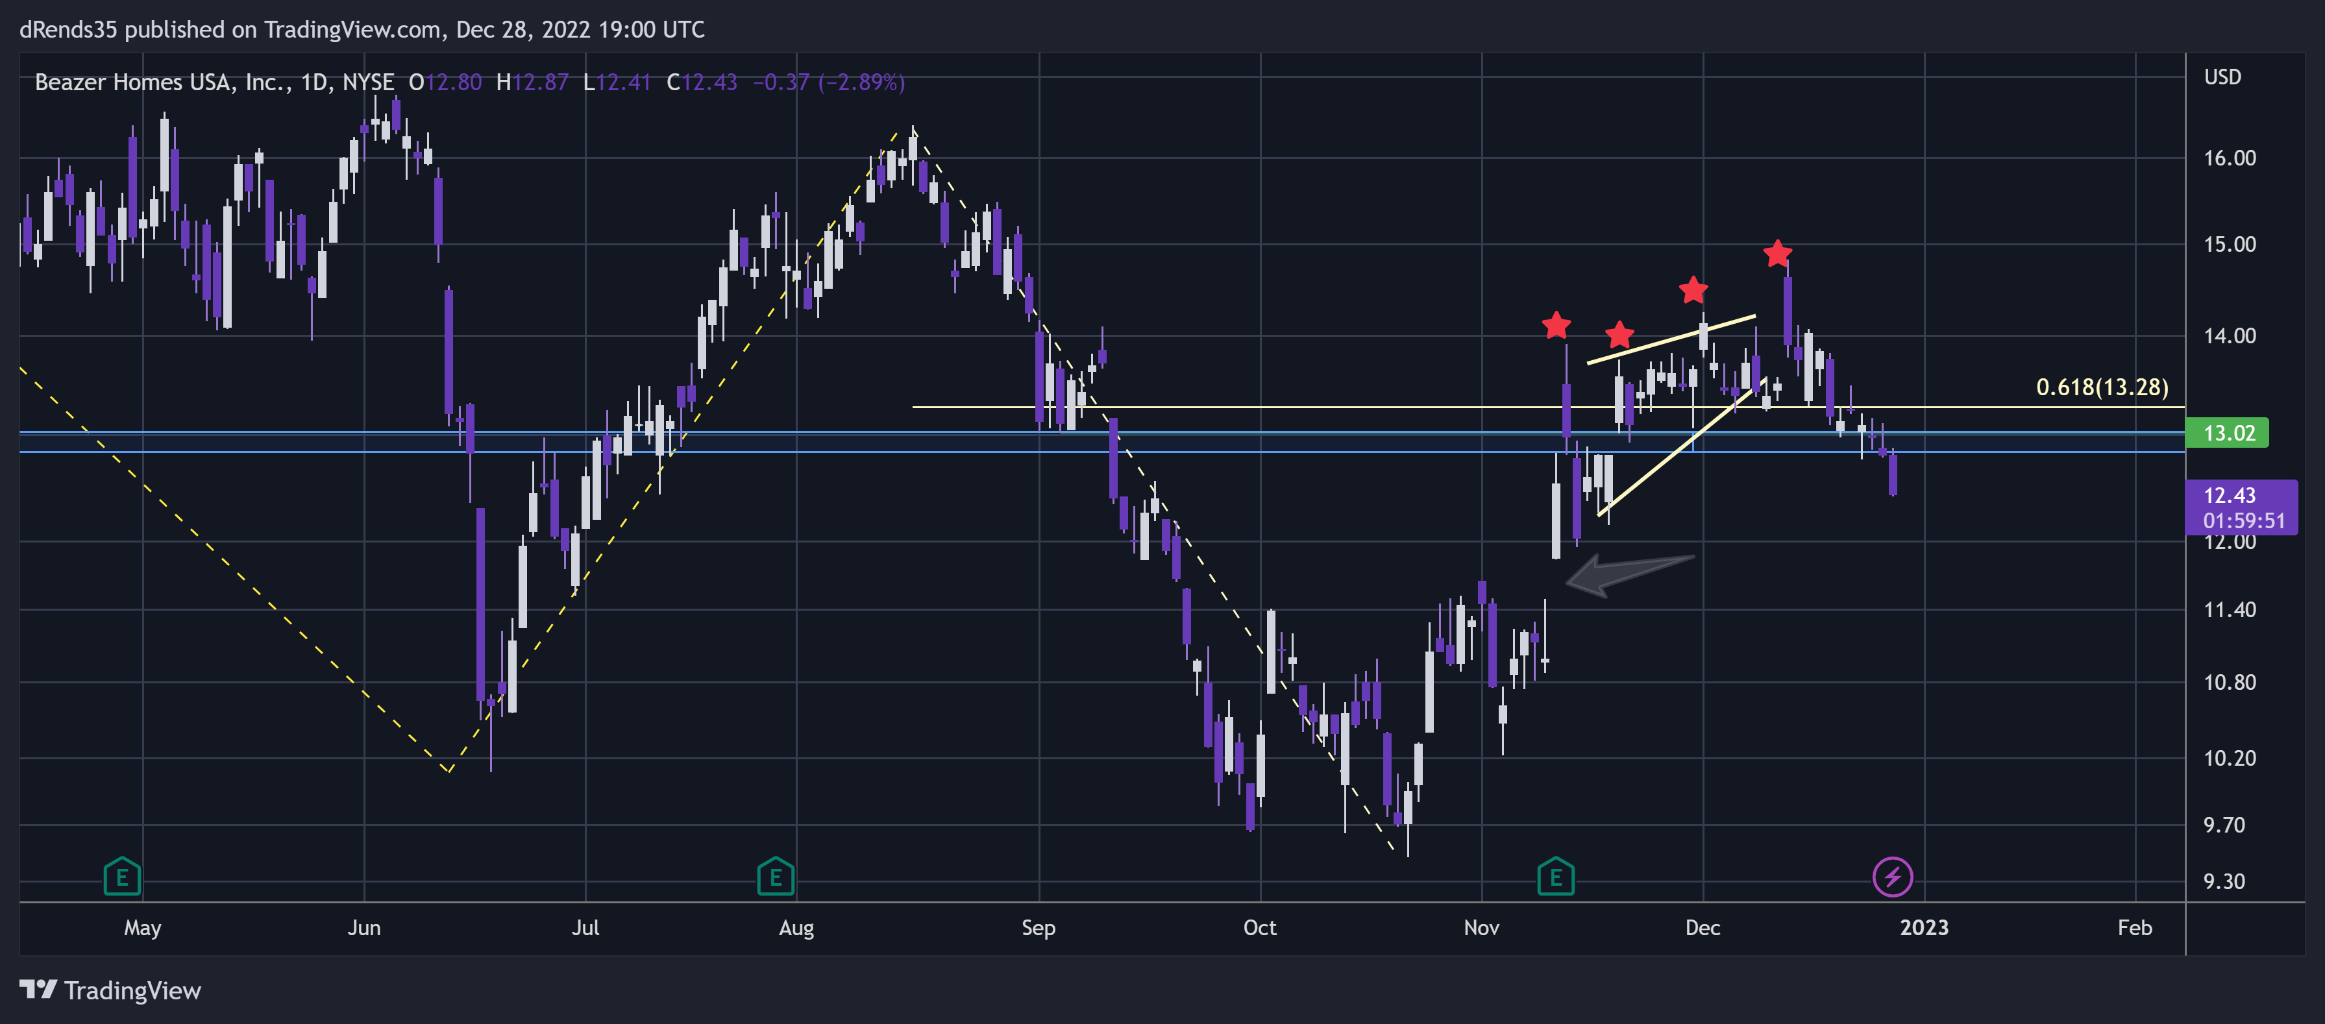This screenshot has height=1024, width=2325.
Task: Click the 11.40 price axis label
Action: (2230, 610)
